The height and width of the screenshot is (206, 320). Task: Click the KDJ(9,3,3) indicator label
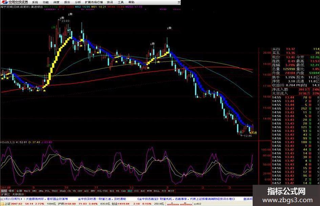pyautogui.click(x=7, y=142)
